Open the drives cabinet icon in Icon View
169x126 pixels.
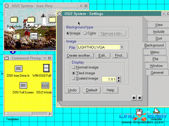(34, 36)
